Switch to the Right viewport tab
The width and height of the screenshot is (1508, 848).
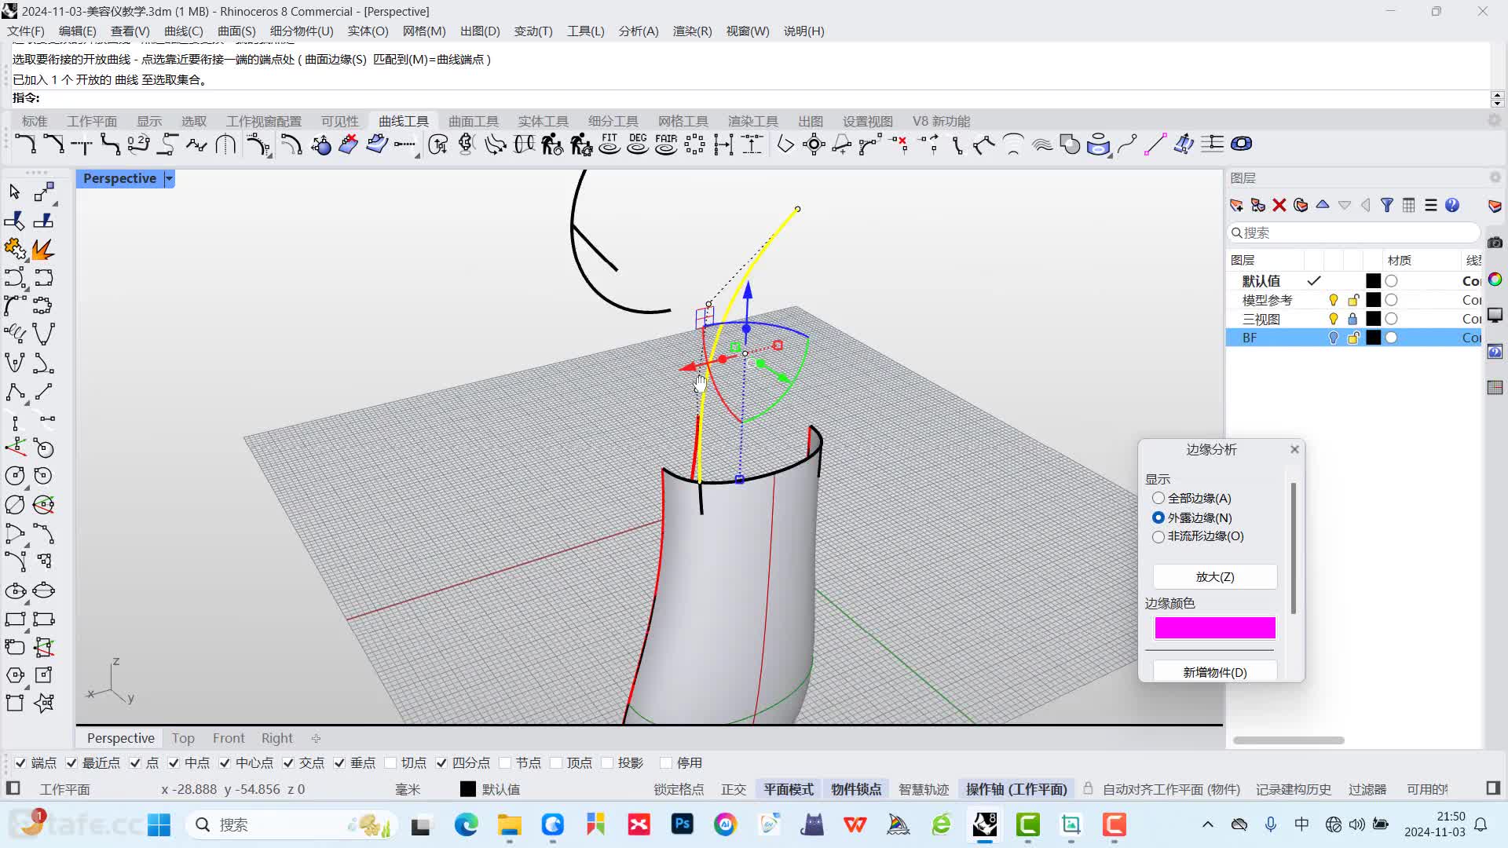[276, 738]
